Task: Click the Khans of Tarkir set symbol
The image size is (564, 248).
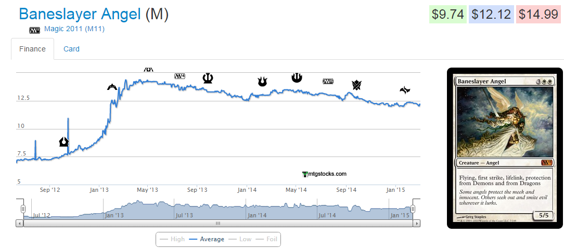Action: tap(356, 85)
